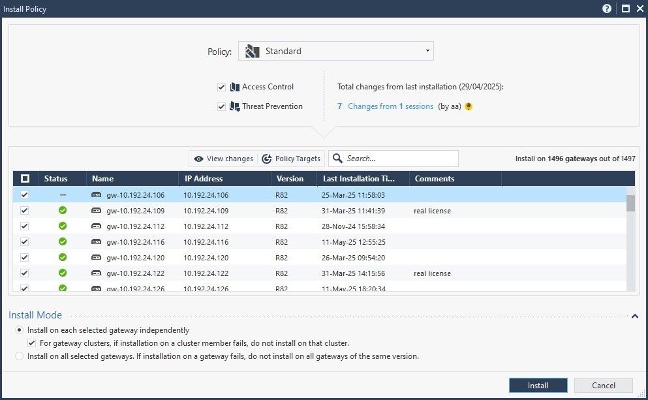Choose 'Install on all selected gateways' radio
The width and height of the screenshot is (648, 400).
pos(20,356)
